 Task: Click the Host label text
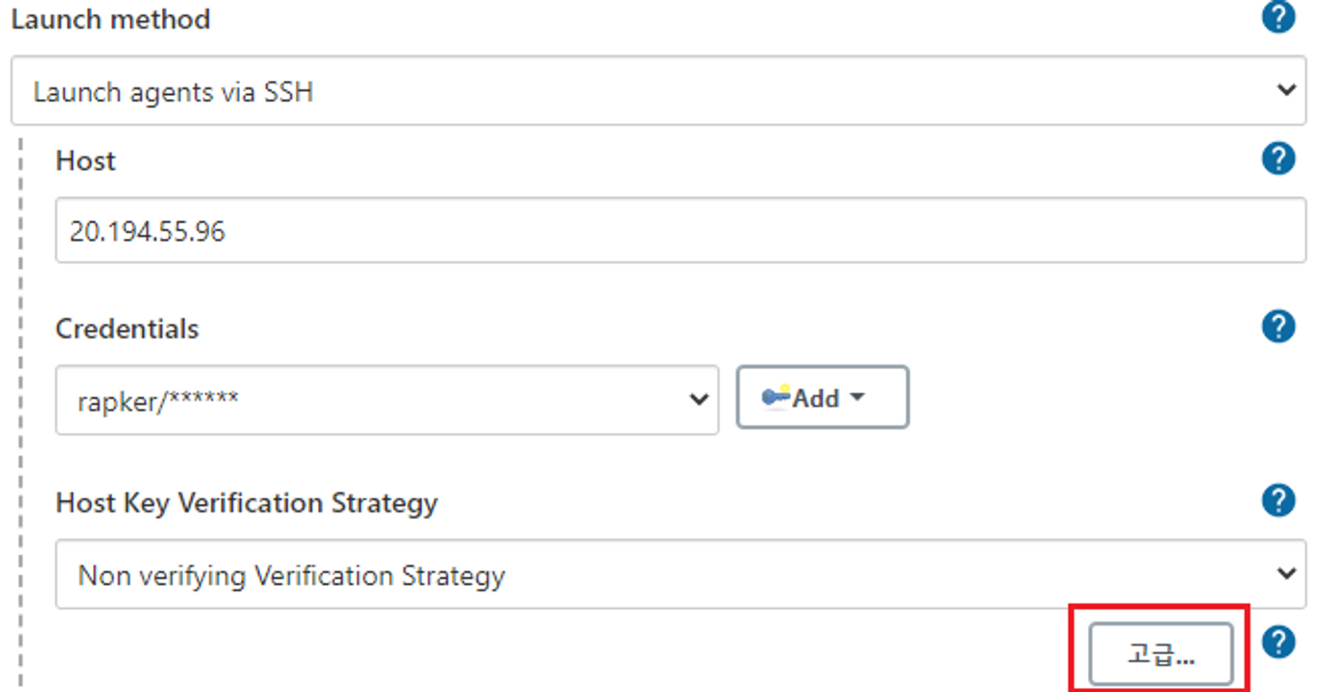85,161
